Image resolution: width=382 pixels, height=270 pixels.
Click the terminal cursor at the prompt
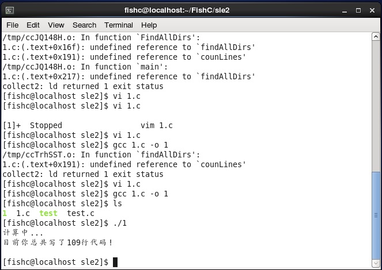click(115, 262)
